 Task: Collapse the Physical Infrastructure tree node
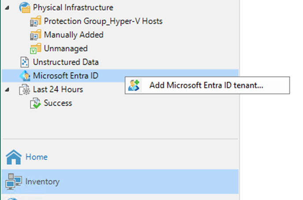click(7, 8)
